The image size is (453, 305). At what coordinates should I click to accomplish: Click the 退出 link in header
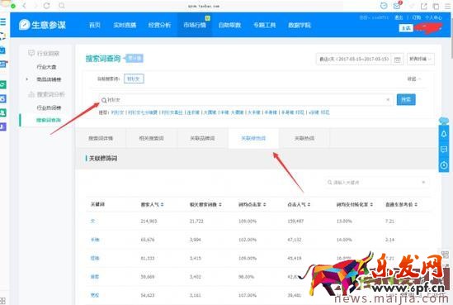tap(399, 17)
